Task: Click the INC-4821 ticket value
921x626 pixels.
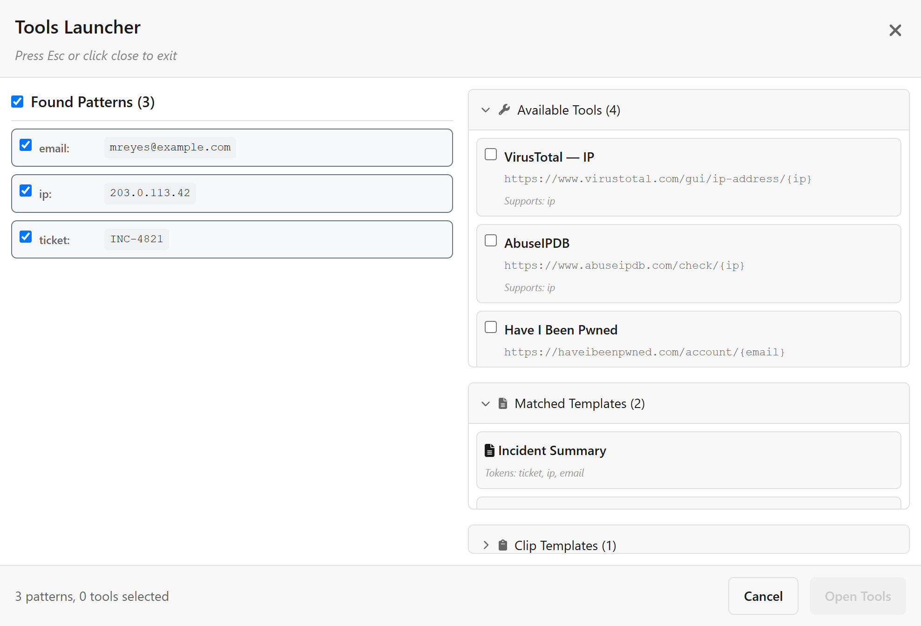Action: pyautogui.click(x=136, y=239)
